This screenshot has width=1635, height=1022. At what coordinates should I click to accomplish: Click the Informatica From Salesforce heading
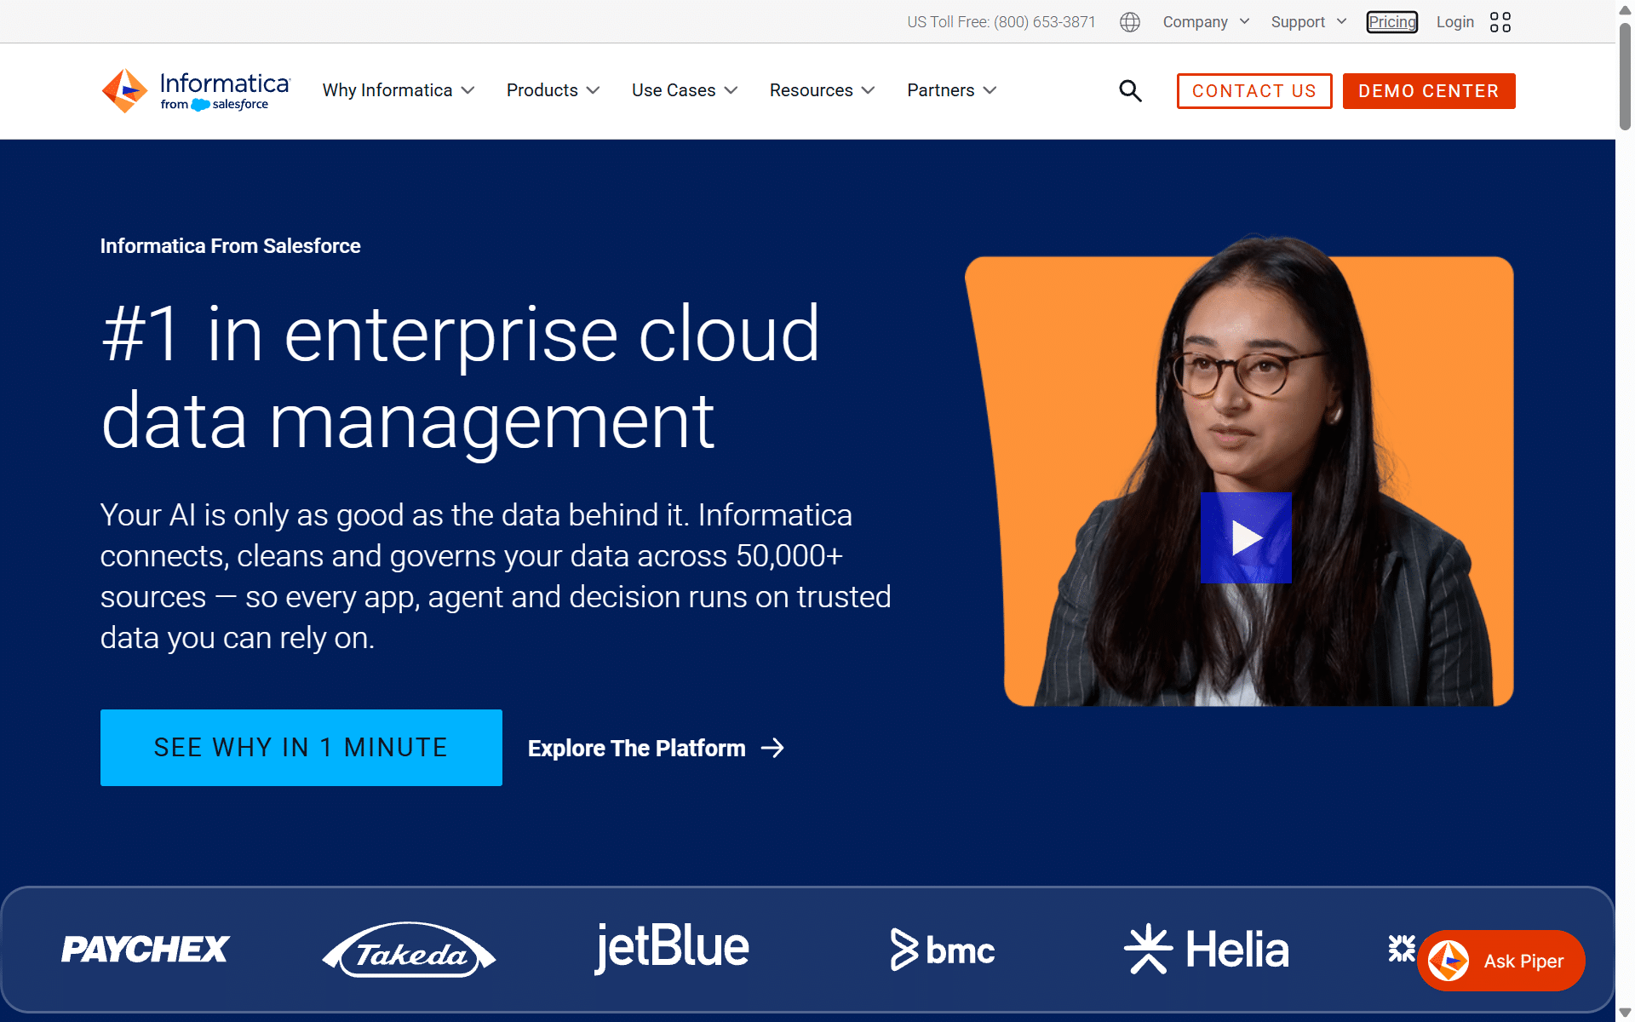[x=231, y=246]
